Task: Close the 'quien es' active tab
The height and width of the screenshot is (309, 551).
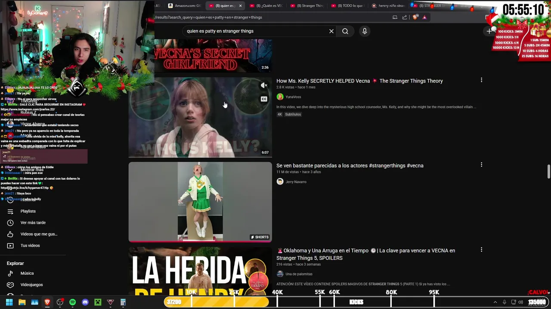Action: click(241, 6)
